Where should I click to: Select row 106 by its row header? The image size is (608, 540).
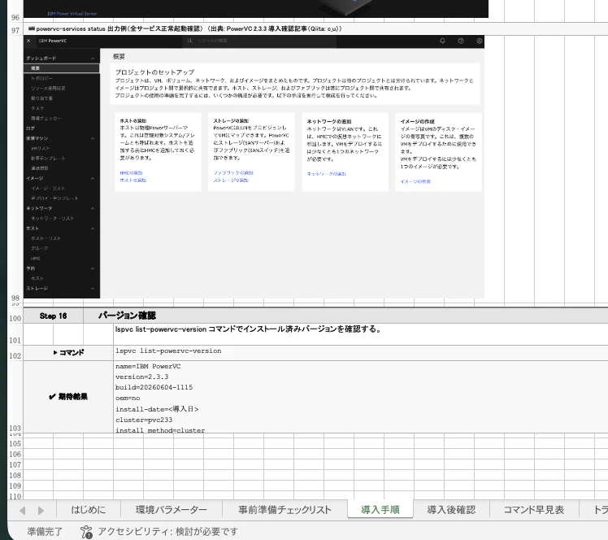(15, 455)
